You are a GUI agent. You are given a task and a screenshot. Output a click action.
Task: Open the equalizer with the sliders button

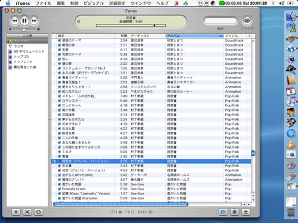[x=223, y=212]
